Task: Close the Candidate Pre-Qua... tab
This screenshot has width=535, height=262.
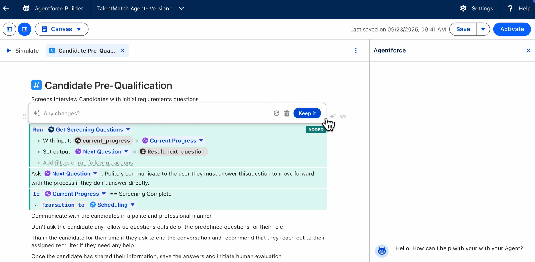Action: tap(122, 51)
